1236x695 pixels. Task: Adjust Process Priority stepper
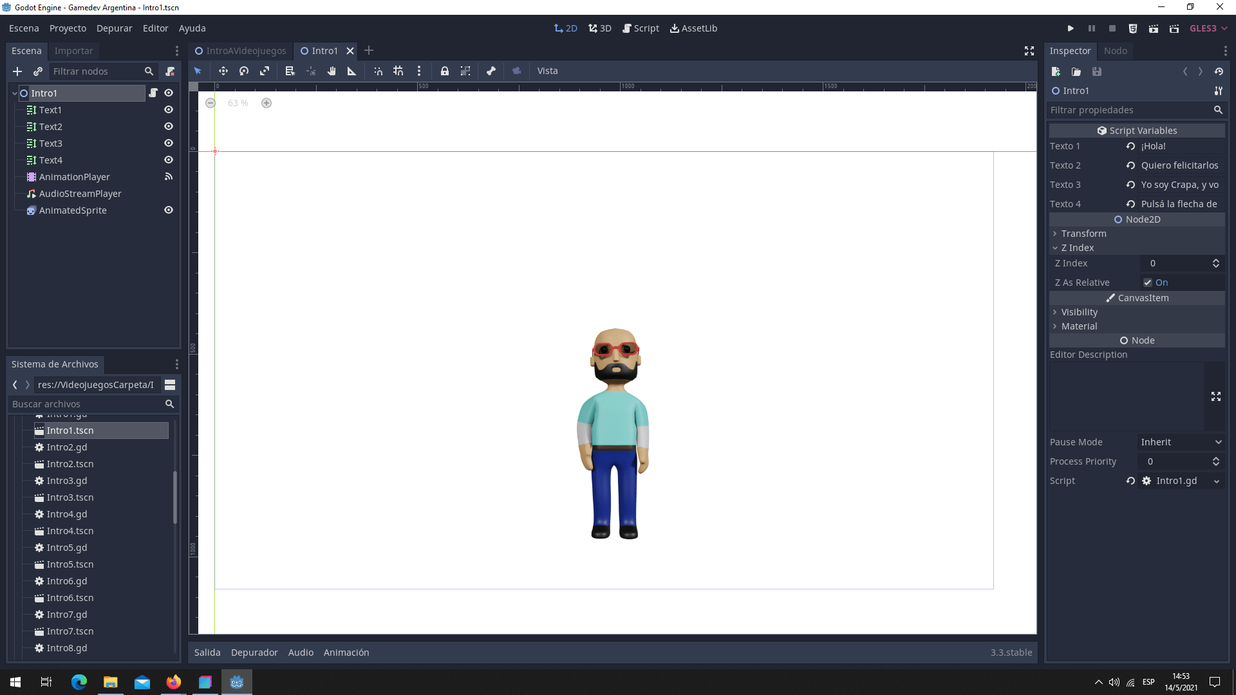1215,461
